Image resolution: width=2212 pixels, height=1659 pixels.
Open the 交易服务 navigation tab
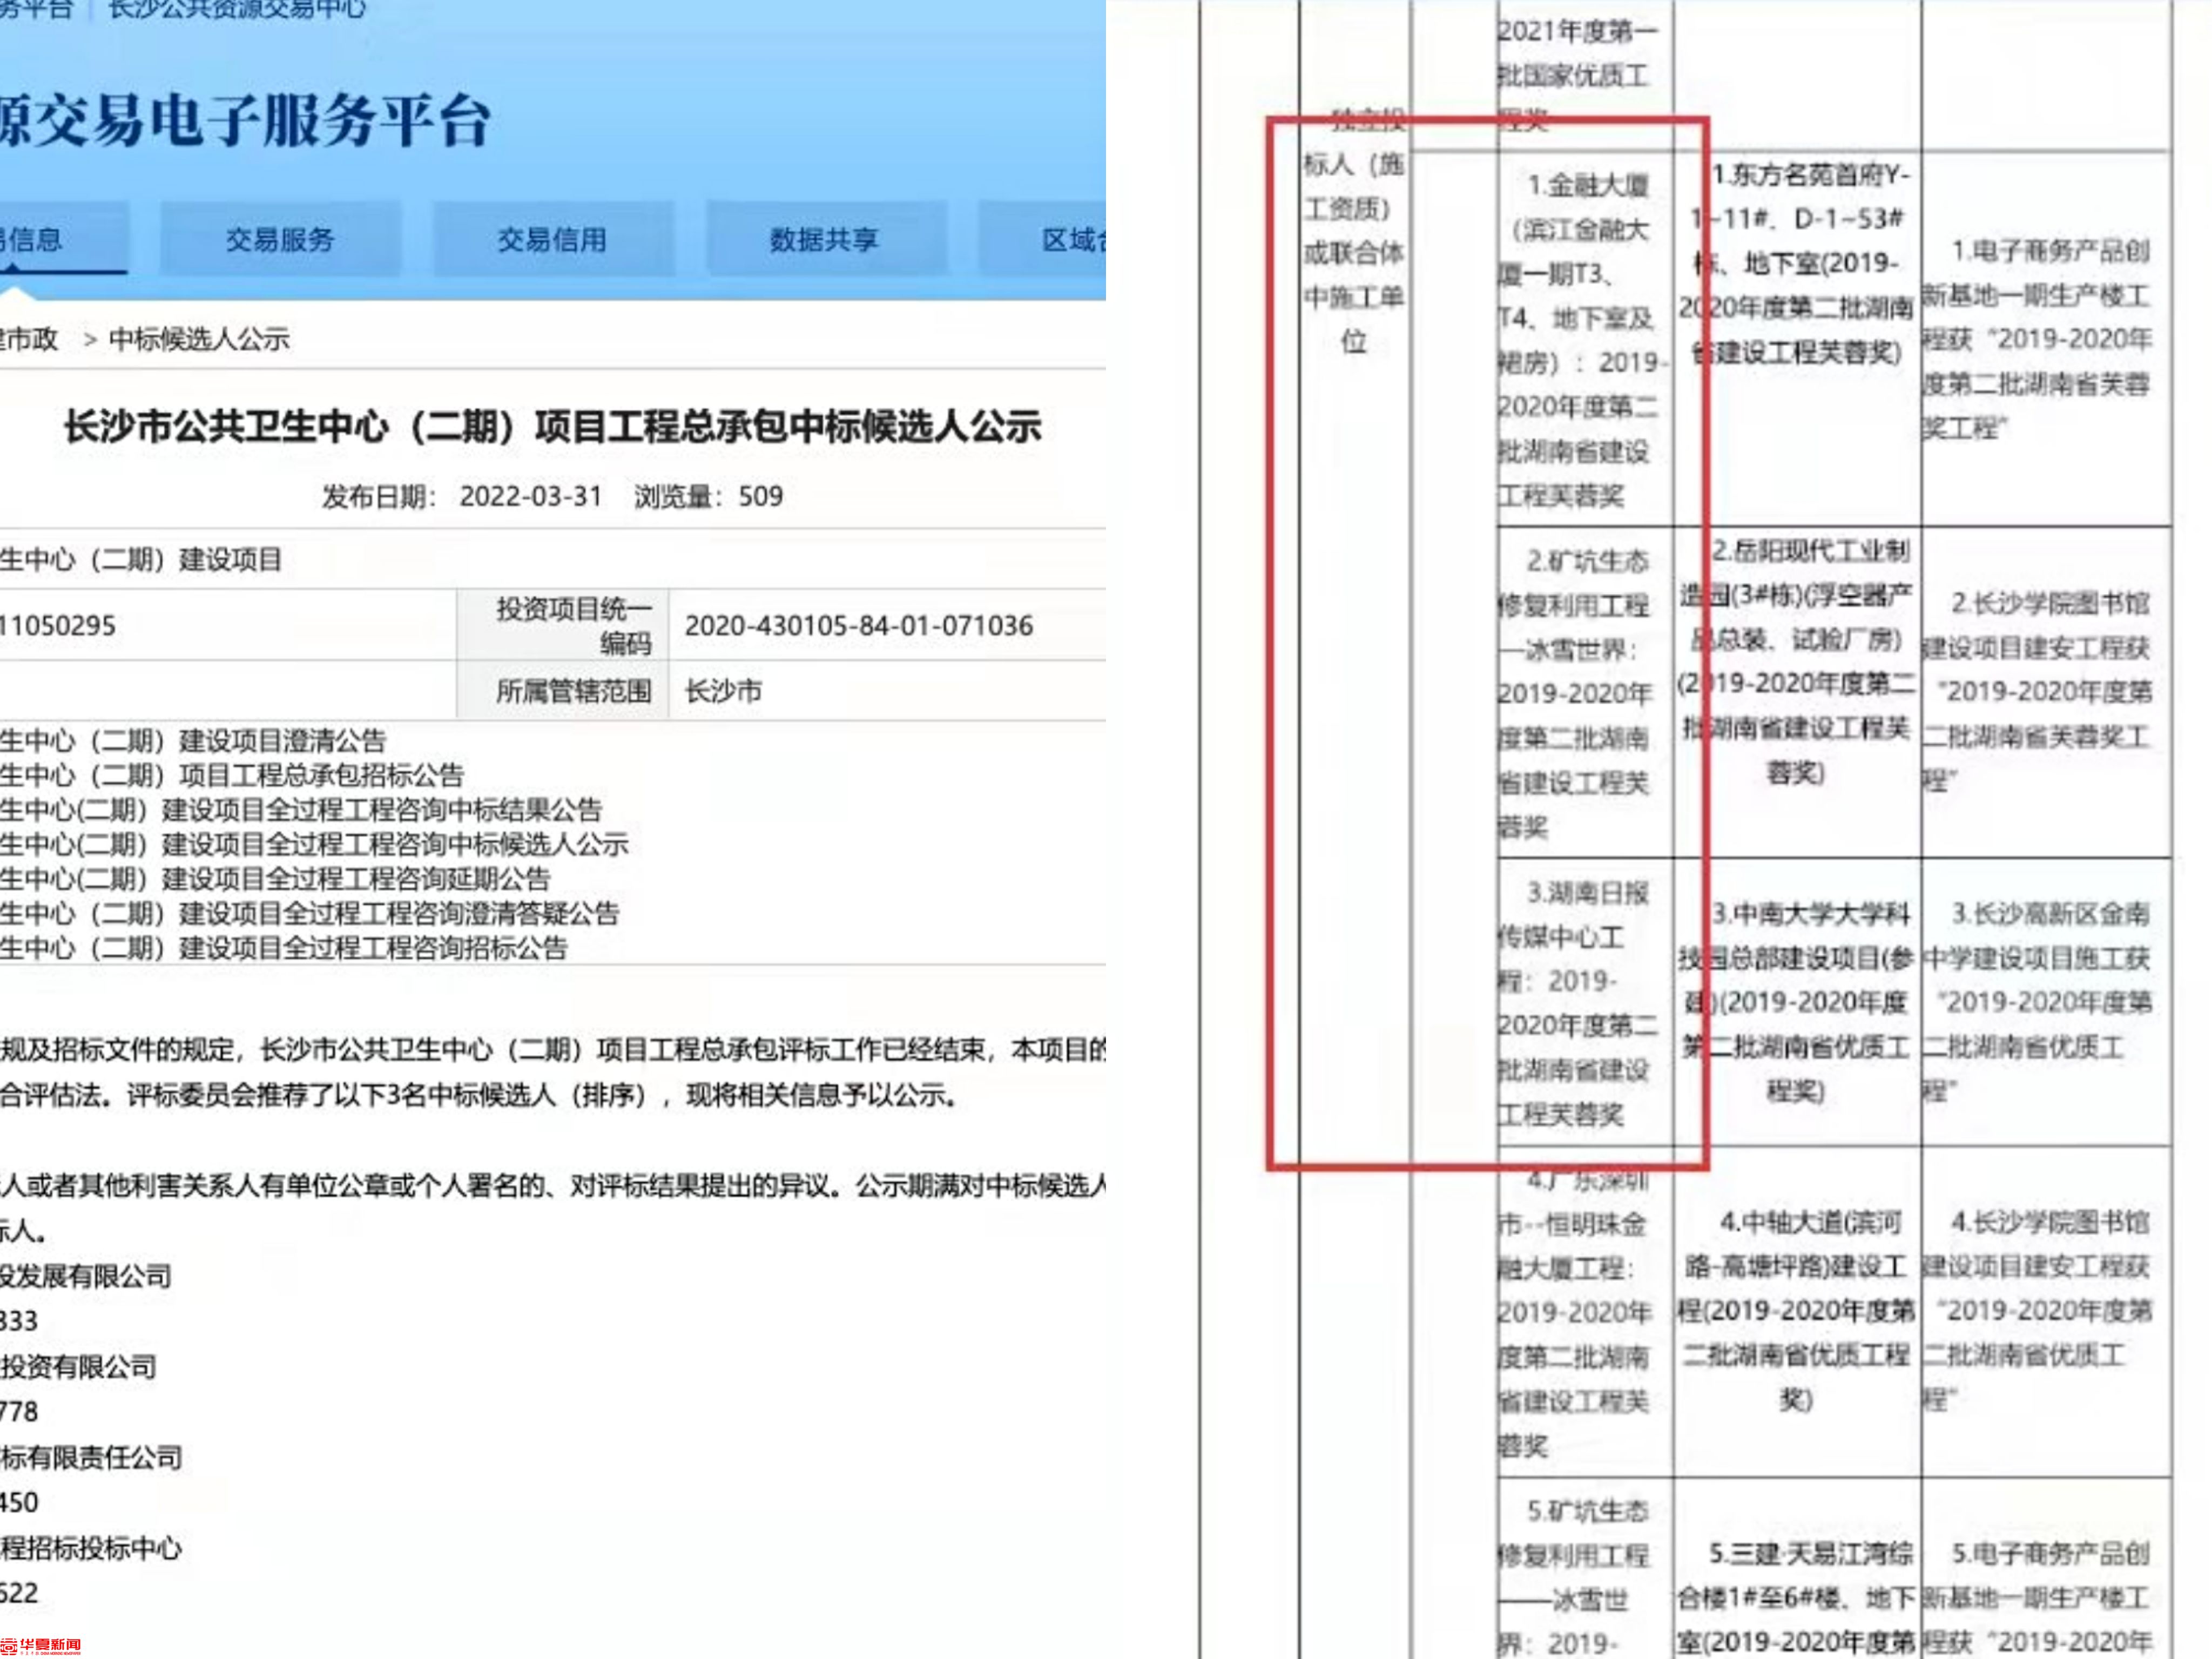point(280,240)
